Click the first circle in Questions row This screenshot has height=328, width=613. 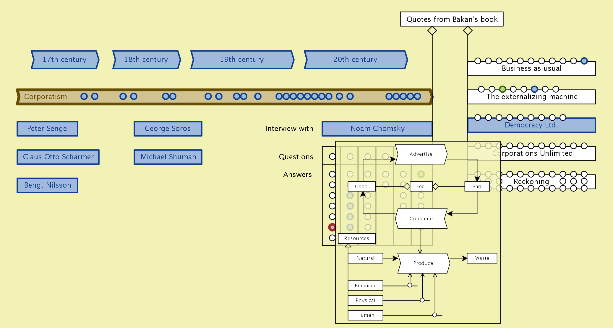[332, 156]
